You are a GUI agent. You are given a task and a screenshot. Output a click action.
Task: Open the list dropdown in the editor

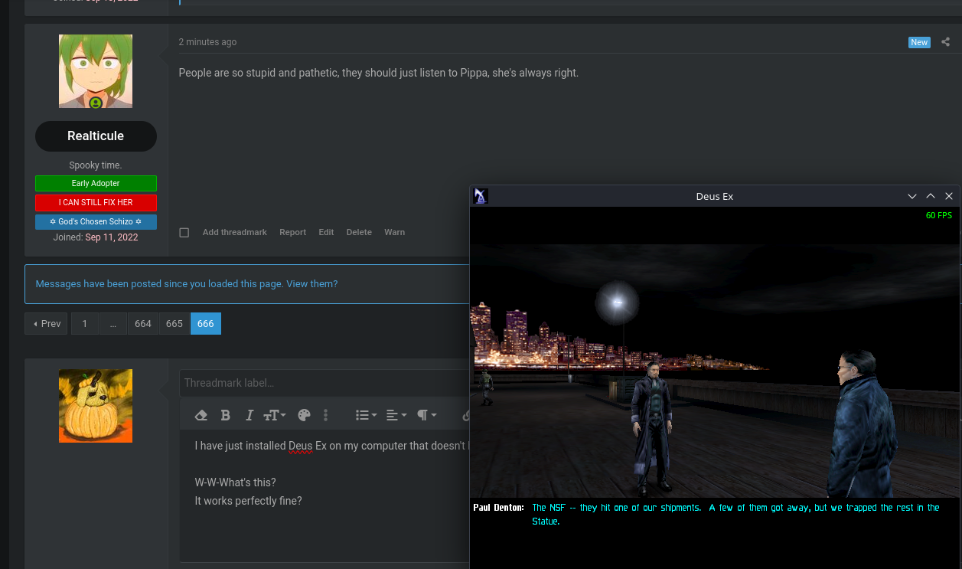coord(367,415)
